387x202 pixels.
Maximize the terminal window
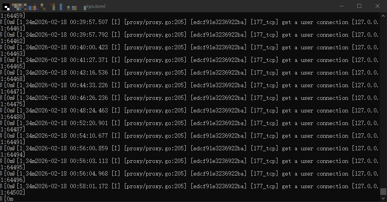pyautogui.click(x=359, y=6)
